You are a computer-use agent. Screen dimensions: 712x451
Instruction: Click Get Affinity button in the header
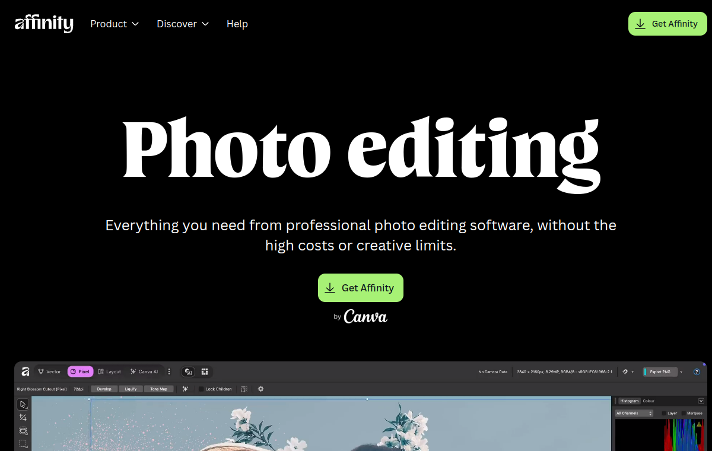point(667,24)
